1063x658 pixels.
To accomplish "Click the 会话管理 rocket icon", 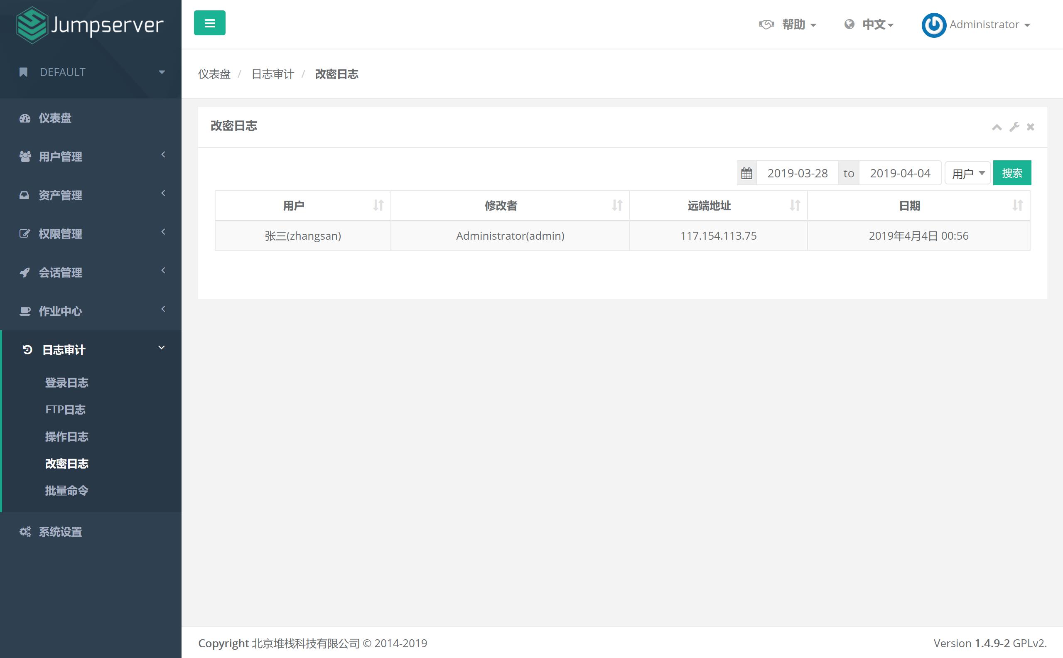I will 25,273.
